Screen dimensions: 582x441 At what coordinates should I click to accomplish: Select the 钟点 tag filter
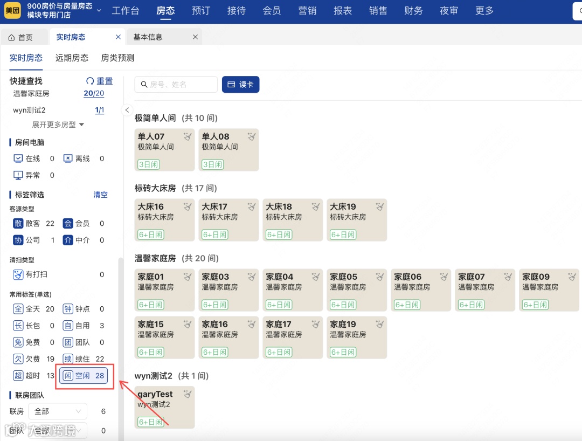pyautogui.click(x=84, y=309)
